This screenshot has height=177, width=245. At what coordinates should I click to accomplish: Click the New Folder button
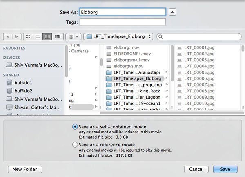[24, 169]
